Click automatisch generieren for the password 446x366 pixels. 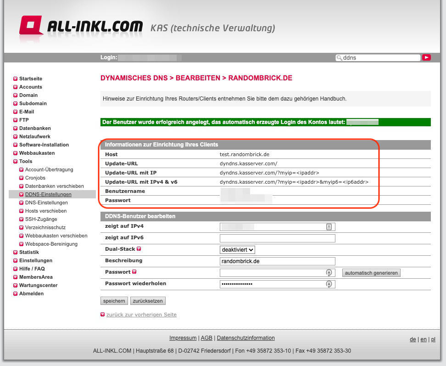tap(372, 273)
